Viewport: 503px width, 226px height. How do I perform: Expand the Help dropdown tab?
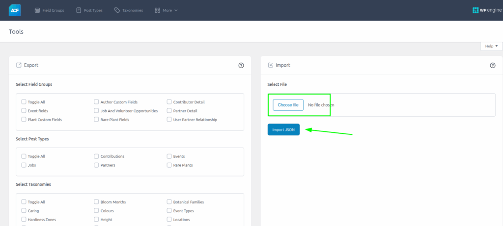coord(491,46)
